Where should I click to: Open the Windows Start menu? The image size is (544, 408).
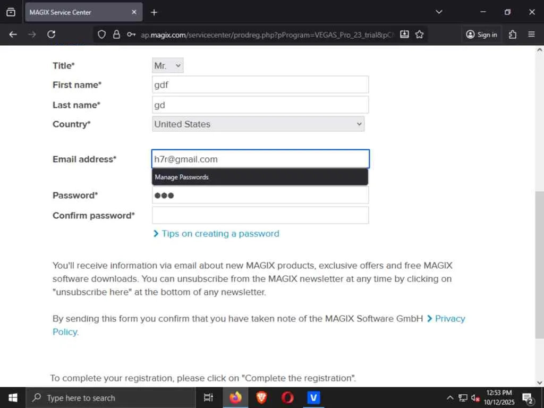tap(13, 397)
